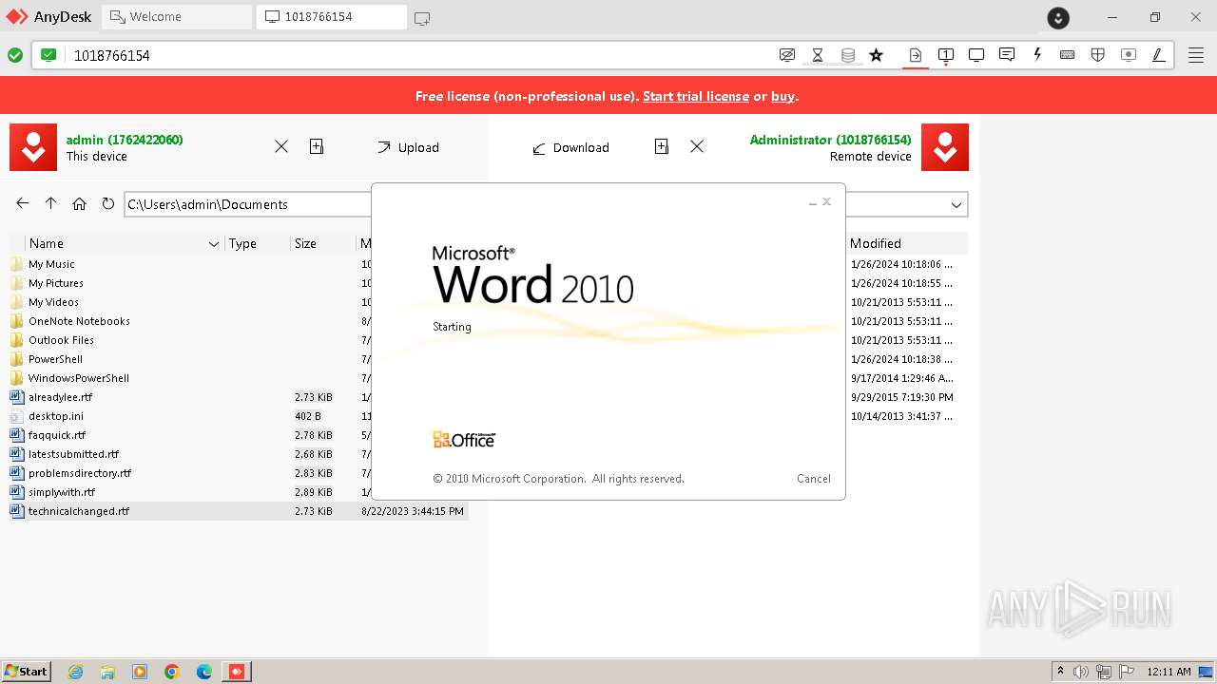Open Microsoft Edge from taskbar
The width and height of the screenshot is (1217, 684).
tap(204, 672)
